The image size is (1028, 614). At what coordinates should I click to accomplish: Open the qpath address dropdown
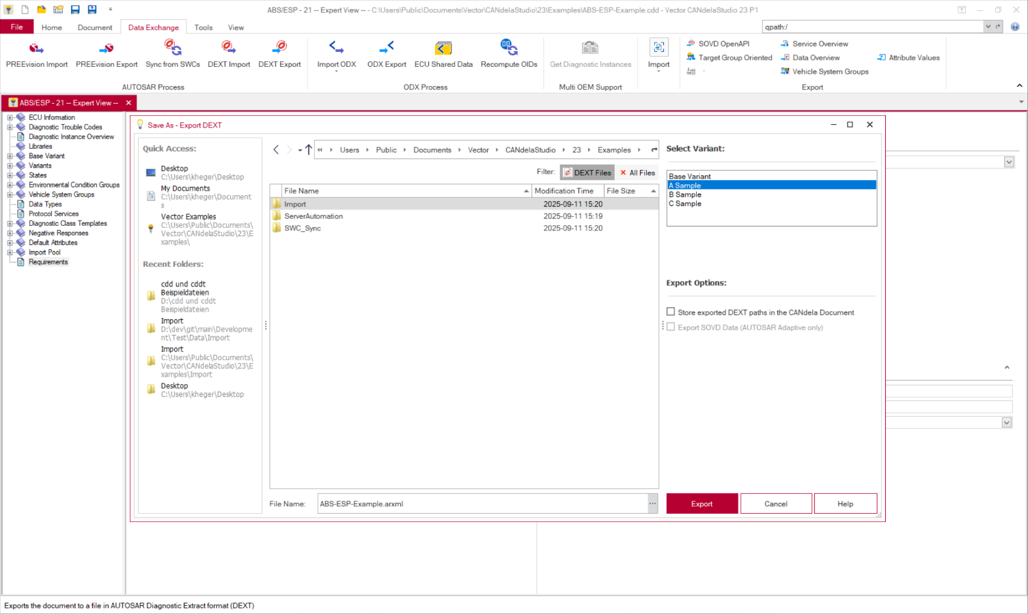click(988, 27)
